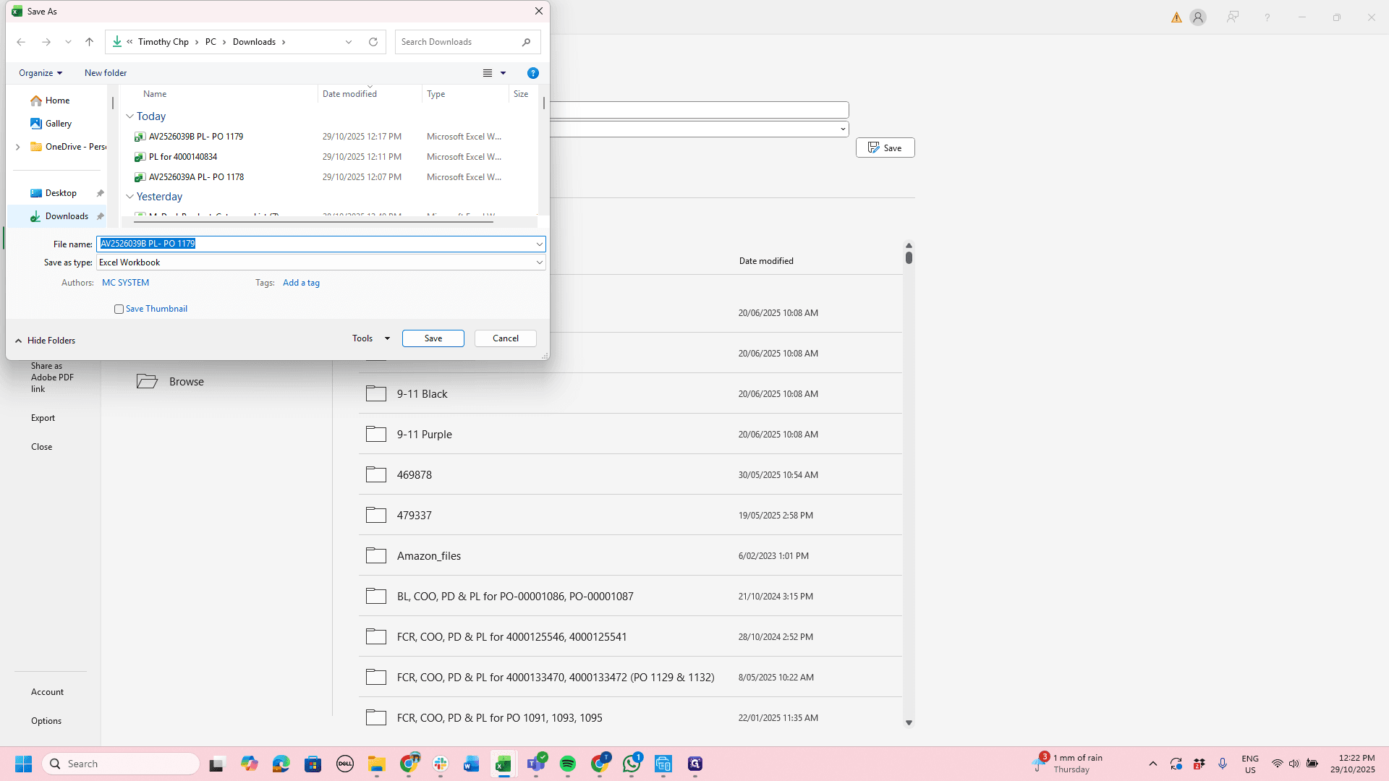Collapse the Today group

point(130,116)
